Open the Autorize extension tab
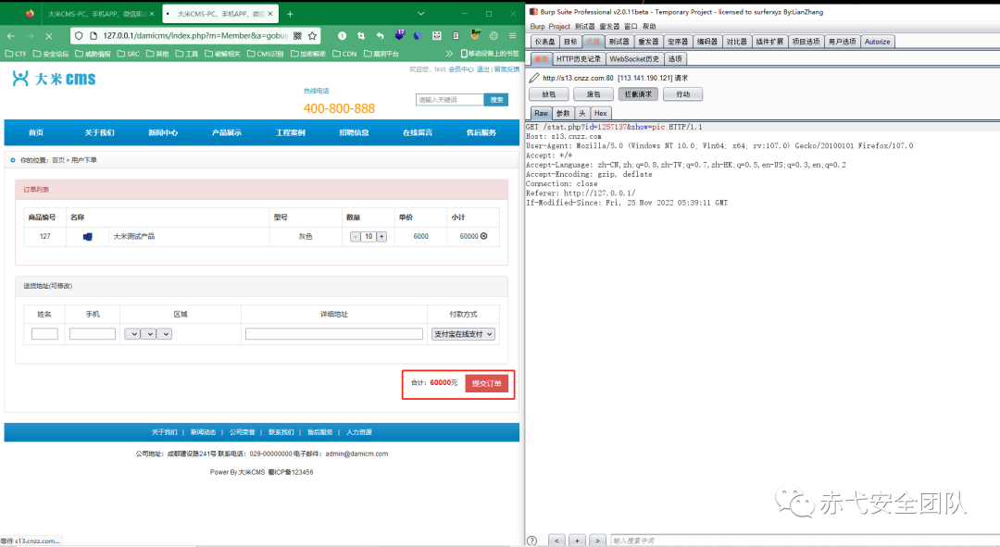This screenshot has height=547, width=1000. click(x=878, y=42)
